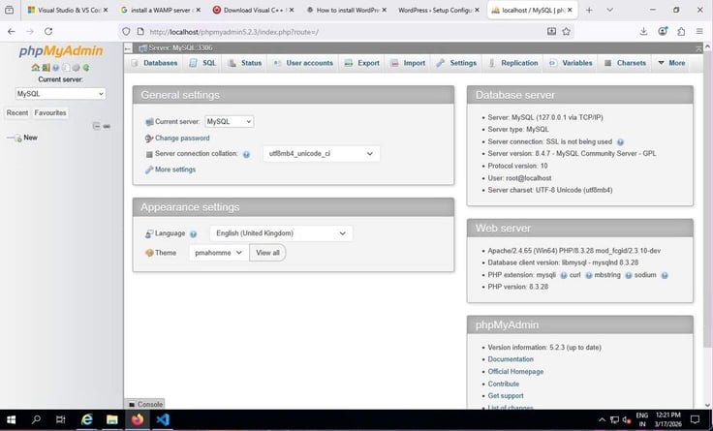Image resolution: width=713 pixels, height=431 pixels.
Task: Open MySQL documentation page icon in sidebar
Action: [66, 67]
